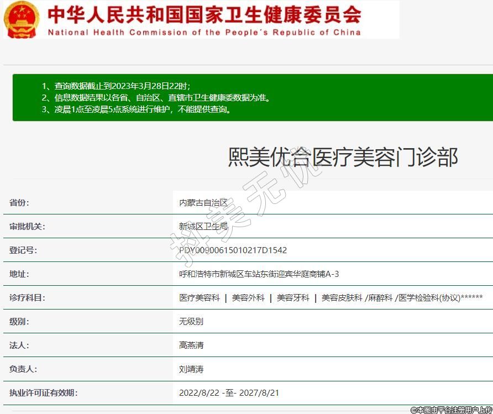Select the 省份 row label
The image size is (493, 414).
pyautogui.click(x=19, y=203)
